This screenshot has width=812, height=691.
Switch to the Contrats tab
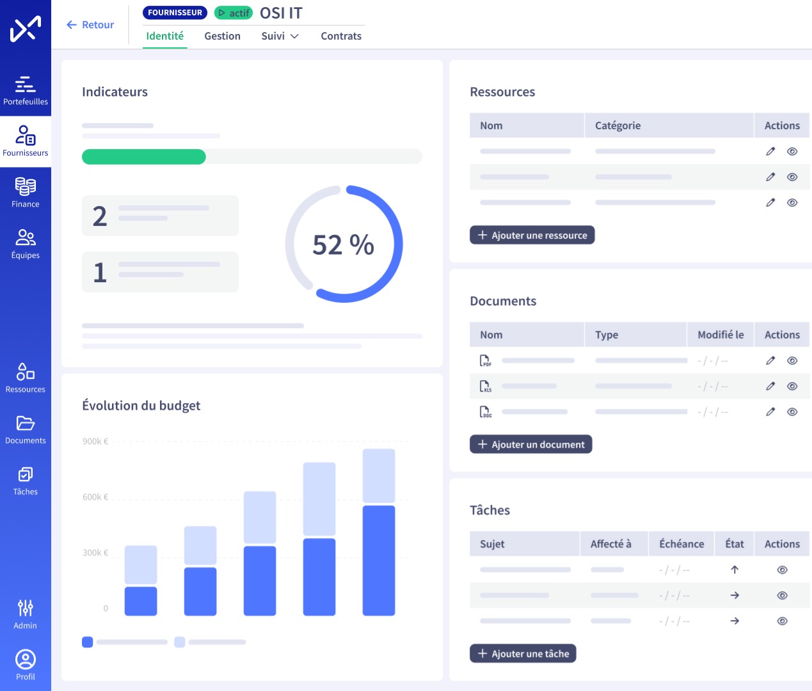[x=341, y=36]
